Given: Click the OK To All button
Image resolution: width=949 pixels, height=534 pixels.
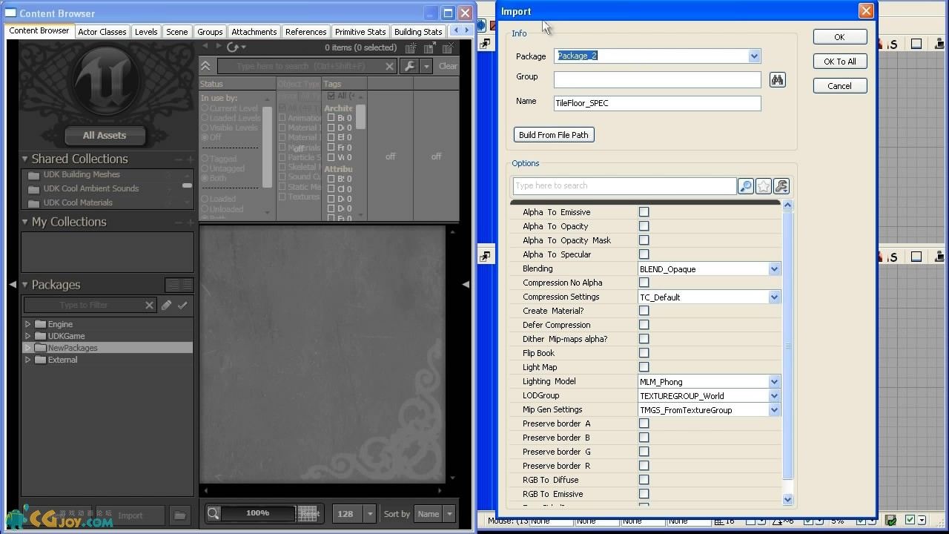Looking at the screenshot, I should [x=839, y=62].
